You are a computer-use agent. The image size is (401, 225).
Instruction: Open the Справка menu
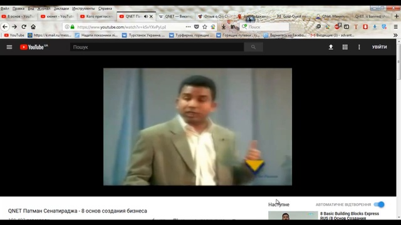[x=105, y=8]
